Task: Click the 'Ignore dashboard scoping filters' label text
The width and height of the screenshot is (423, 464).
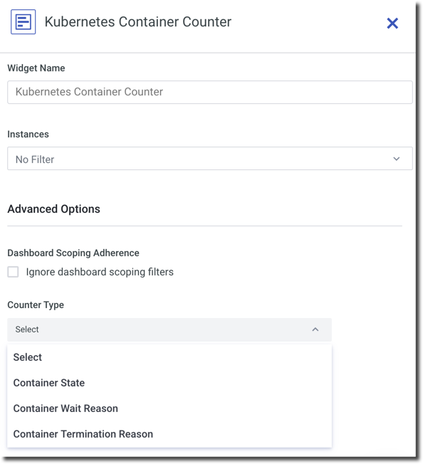Action: tap(100, 272)
